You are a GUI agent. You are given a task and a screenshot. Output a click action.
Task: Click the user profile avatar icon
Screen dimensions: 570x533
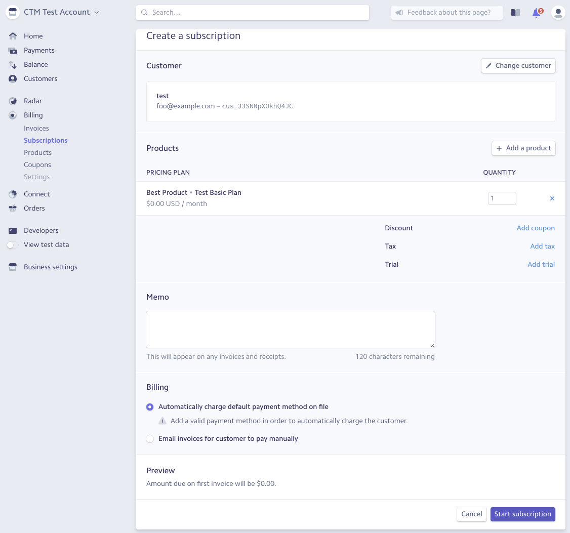tap(558, 13)
